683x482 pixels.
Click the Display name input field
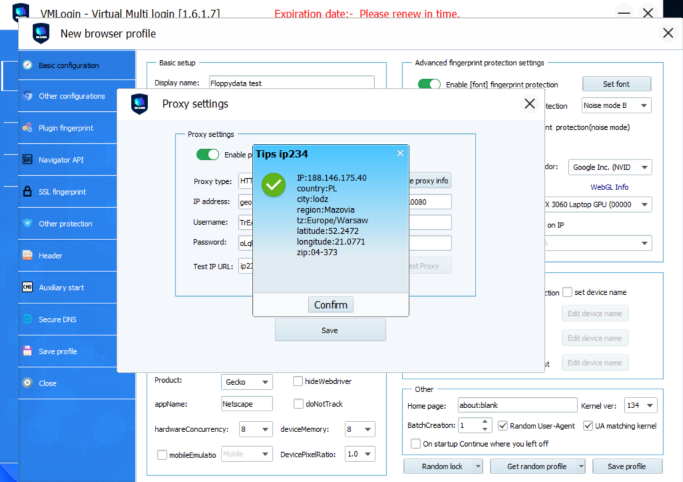pyautogui.click(x=291, y=83)
